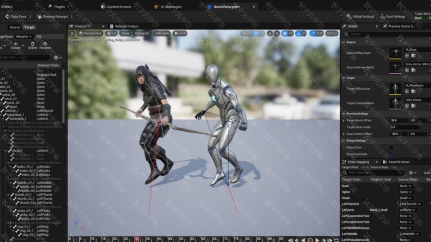Image resolution: width=431 pixels, height=242 pixels.
Task: Open the LeftArm source chain dropdown
Action: (408, 210)
